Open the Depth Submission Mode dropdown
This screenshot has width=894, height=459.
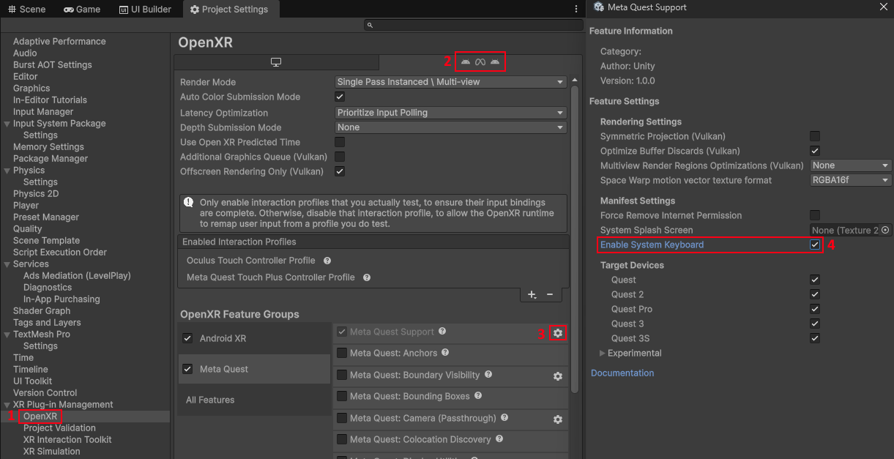450,127
